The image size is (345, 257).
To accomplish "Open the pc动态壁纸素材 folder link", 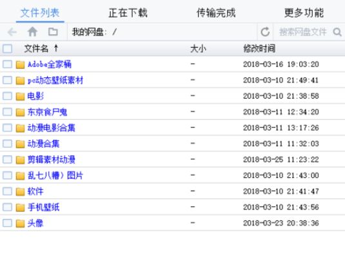I will pos(55,81).
